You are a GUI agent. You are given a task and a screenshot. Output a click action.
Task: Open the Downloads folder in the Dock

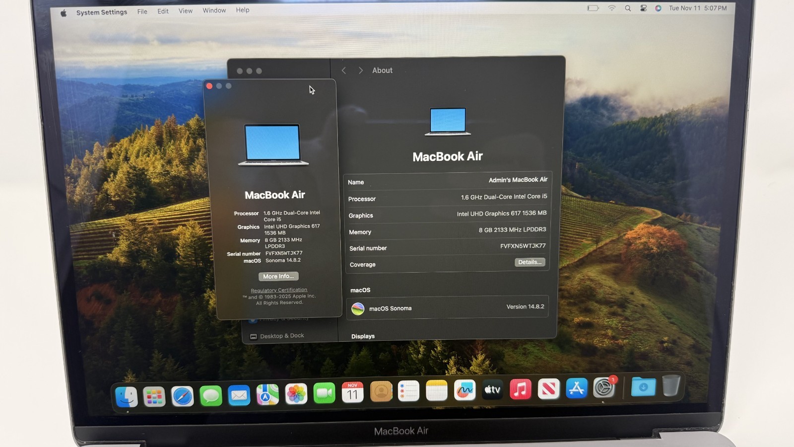click(x=643, y=386)
